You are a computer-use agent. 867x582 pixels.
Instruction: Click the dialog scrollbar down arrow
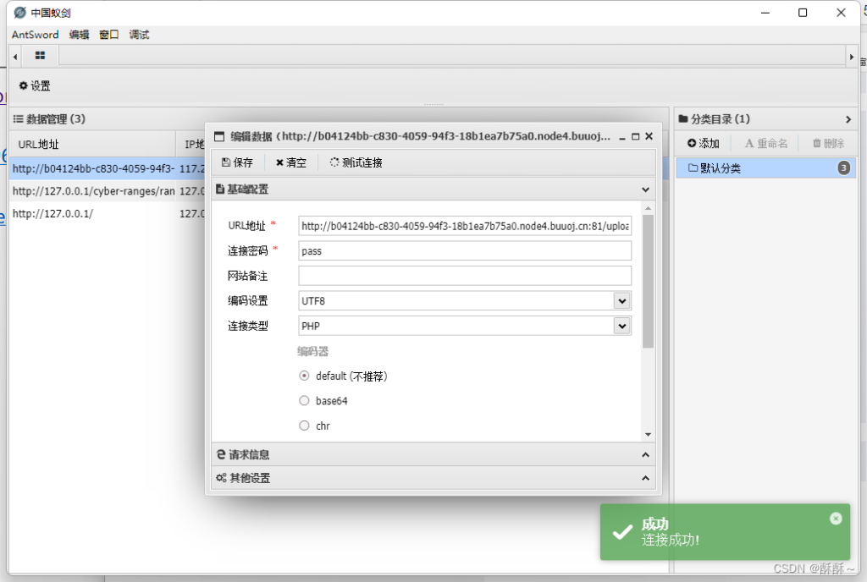648,435
